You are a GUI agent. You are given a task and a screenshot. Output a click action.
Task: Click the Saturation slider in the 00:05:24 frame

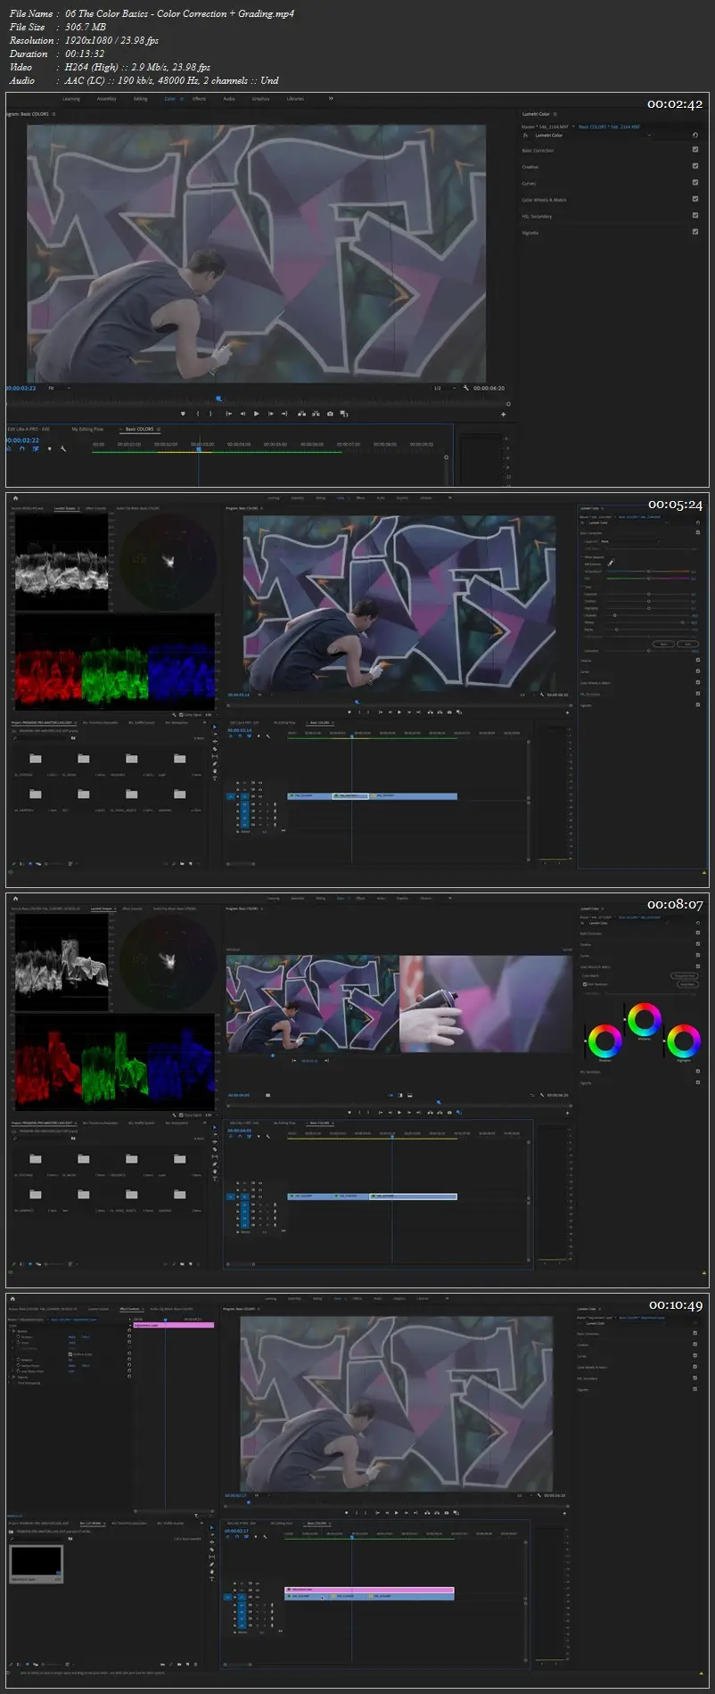648,651
